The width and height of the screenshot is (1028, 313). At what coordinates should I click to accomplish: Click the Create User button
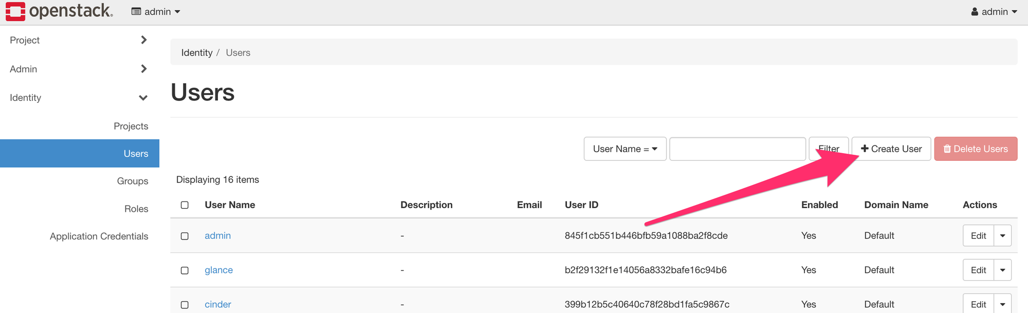click(891, 149)
